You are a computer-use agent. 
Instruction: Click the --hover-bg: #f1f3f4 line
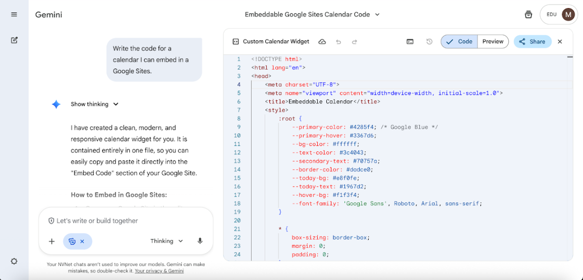(326, 195)
